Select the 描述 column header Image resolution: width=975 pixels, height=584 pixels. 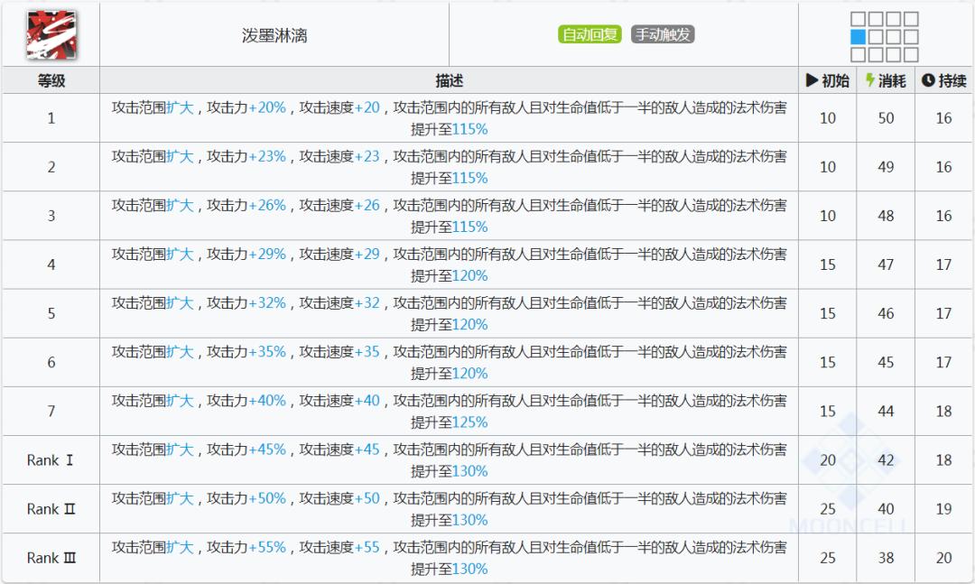click(x=449, y=79)
